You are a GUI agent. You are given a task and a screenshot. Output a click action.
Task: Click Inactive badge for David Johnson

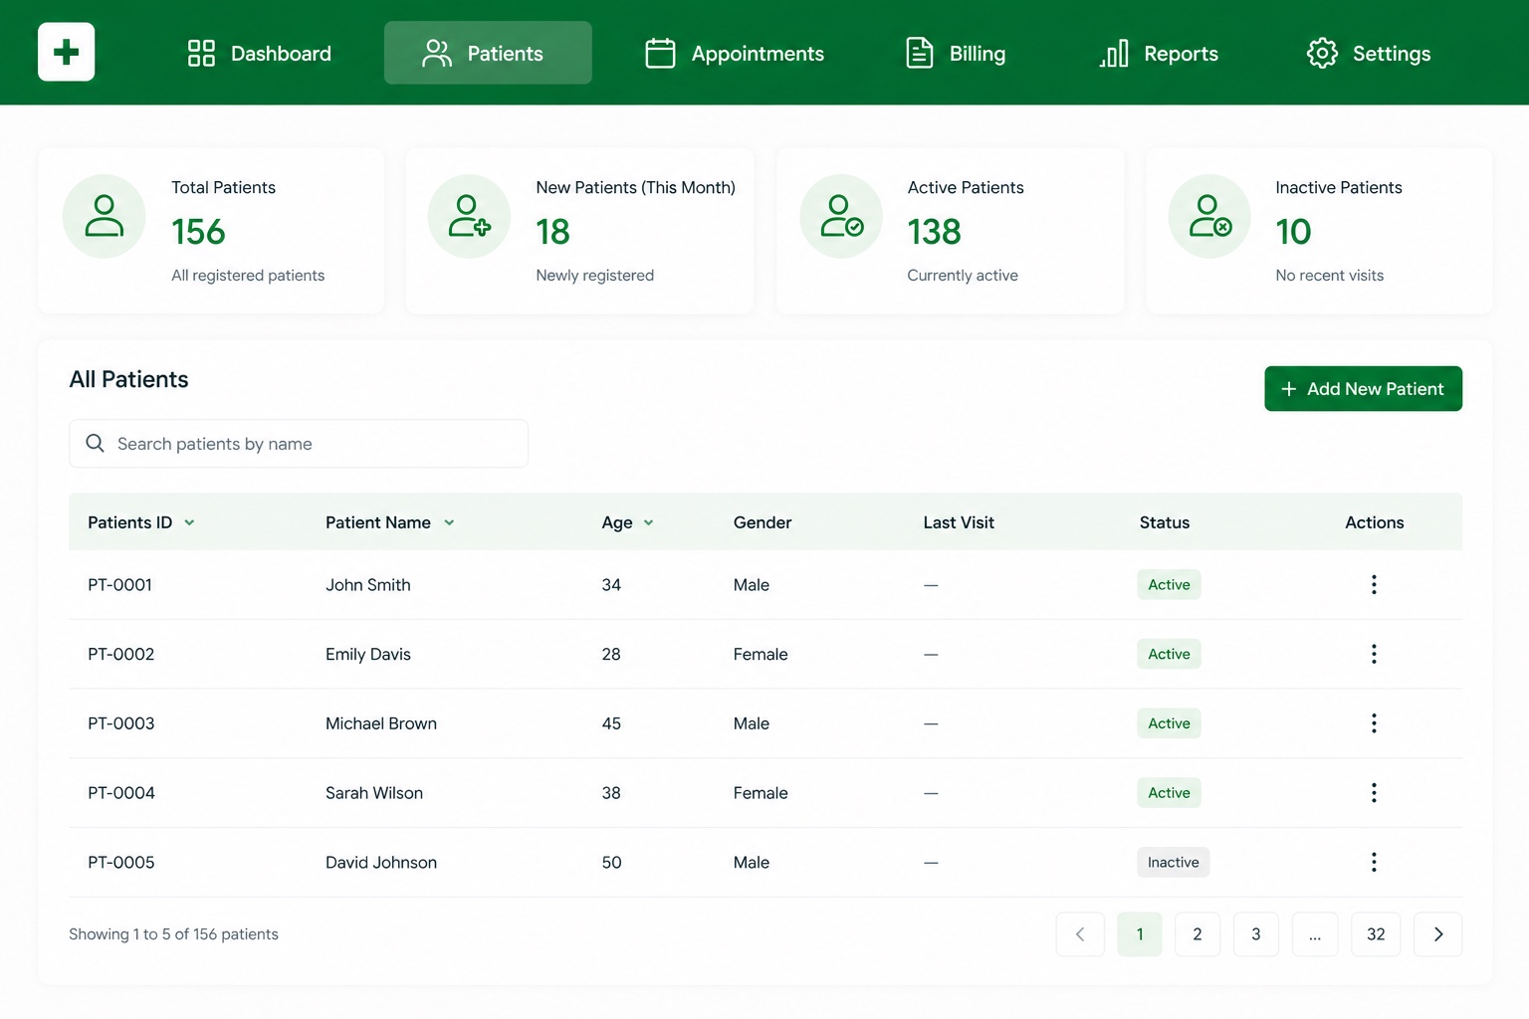point(1174,862)
